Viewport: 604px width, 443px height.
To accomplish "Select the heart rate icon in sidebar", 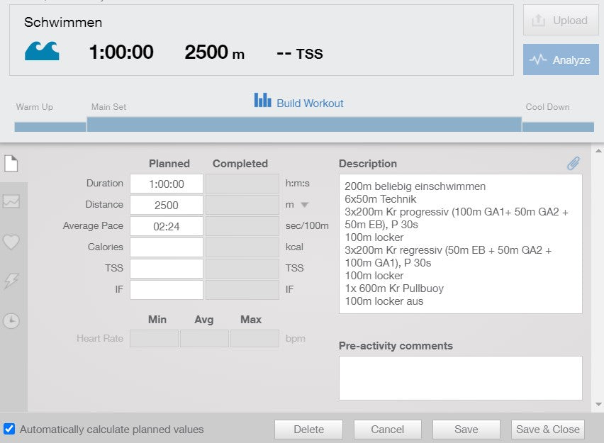I will [x=11, y=242].
